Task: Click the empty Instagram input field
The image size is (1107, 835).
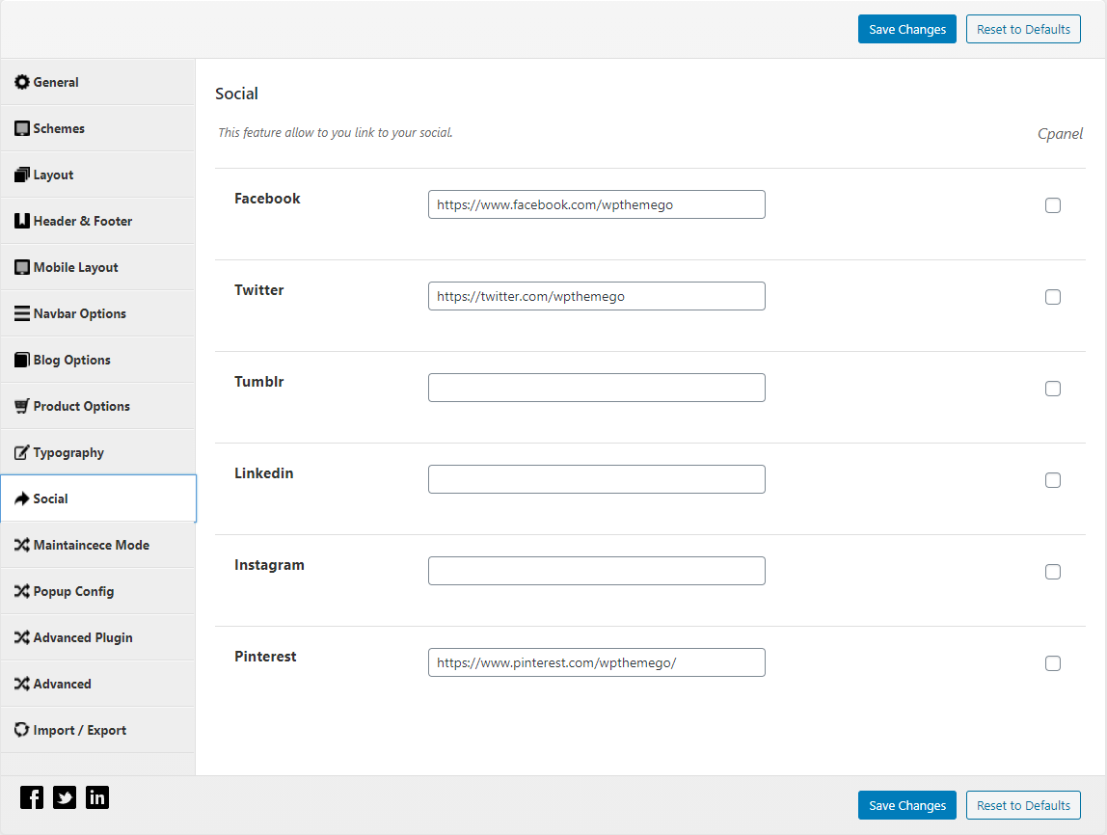Action: (597, 571)
